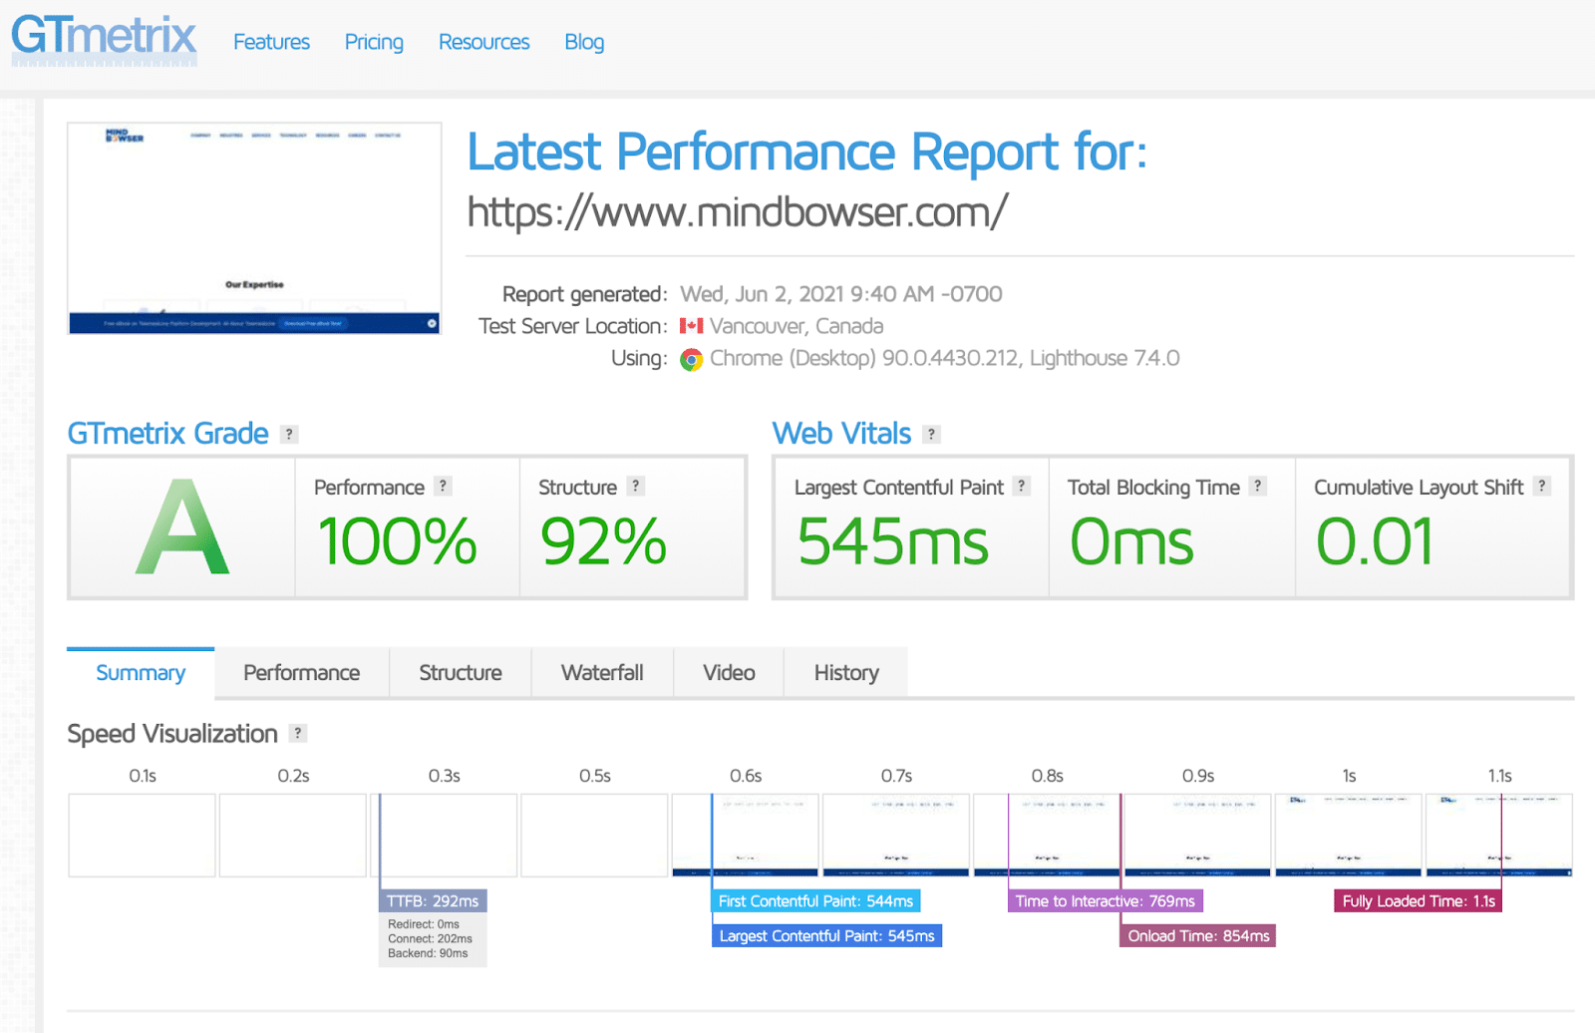This screenshot has width=1595, height=1033.
Task: Click the Performance score help icon
Action: click(x=443, y=487)
